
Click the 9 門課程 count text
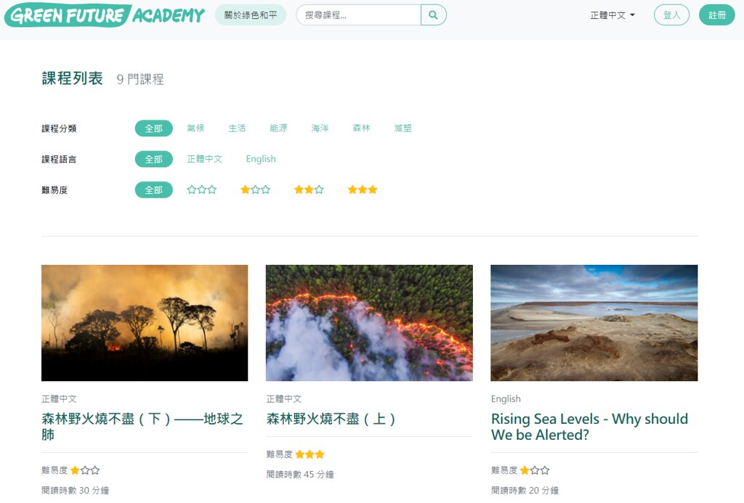pyautogui.click(x=140, y=79)
